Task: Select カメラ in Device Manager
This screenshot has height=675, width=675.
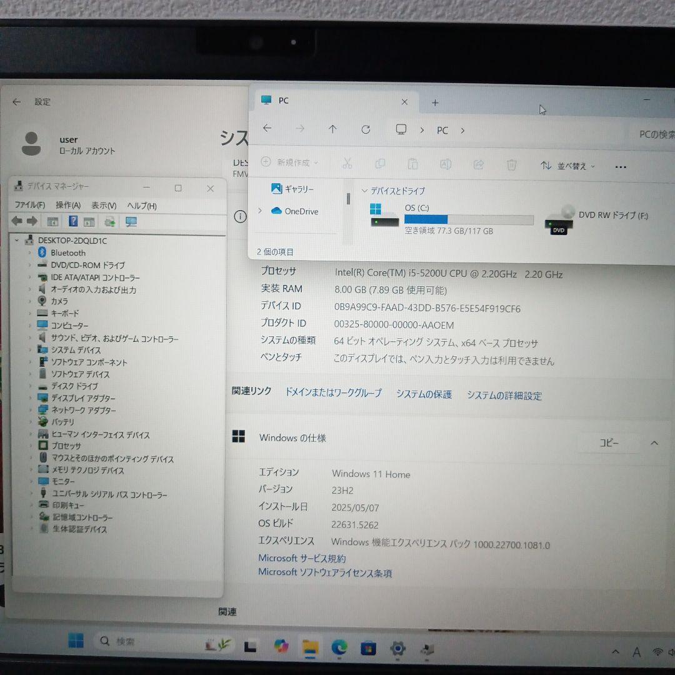Action: tap(59, 301)
